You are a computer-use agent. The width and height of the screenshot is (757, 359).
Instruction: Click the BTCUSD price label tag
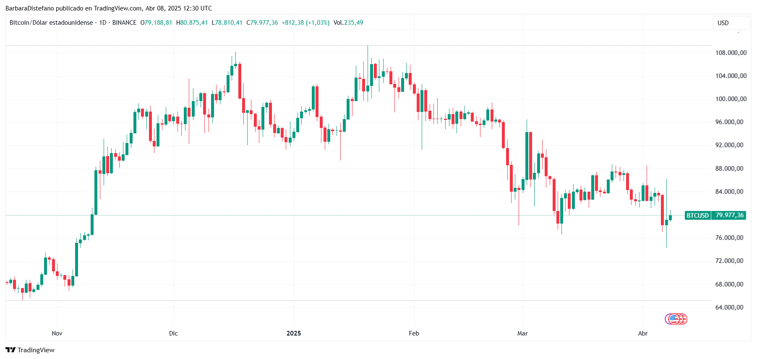pos(697,215)
